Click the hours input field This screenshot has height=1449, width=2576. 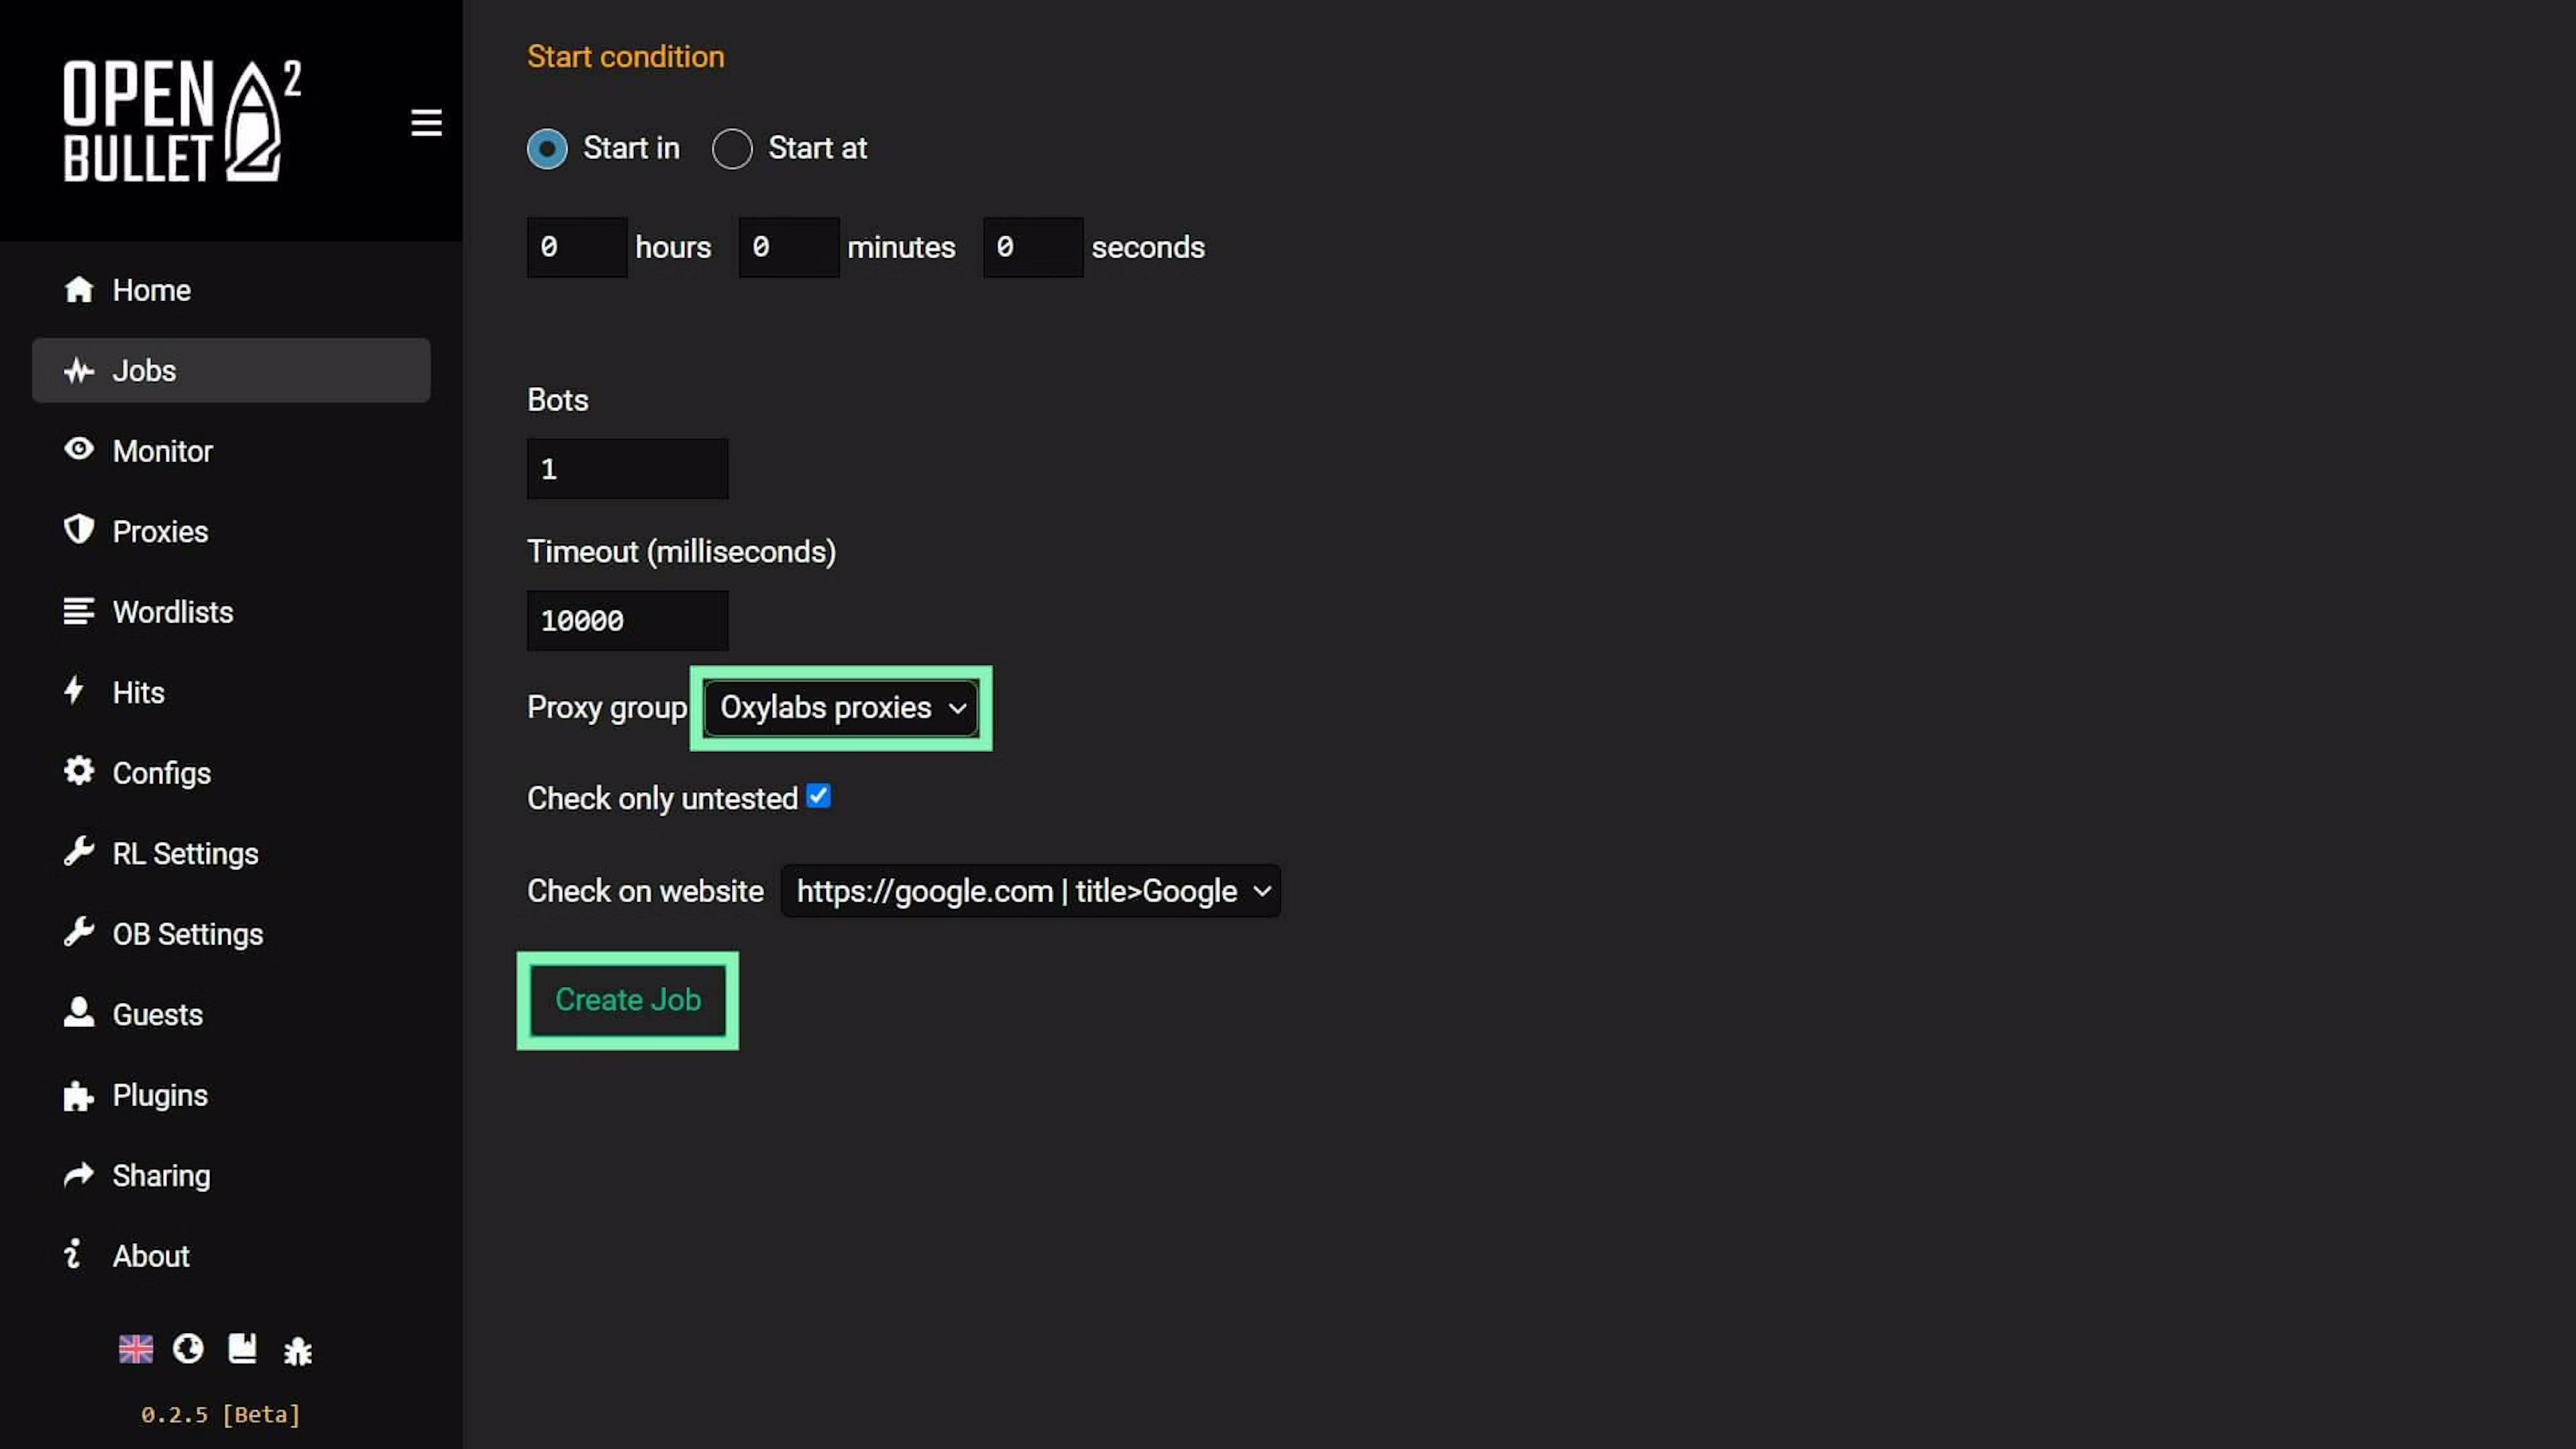[x=577, y=247]
